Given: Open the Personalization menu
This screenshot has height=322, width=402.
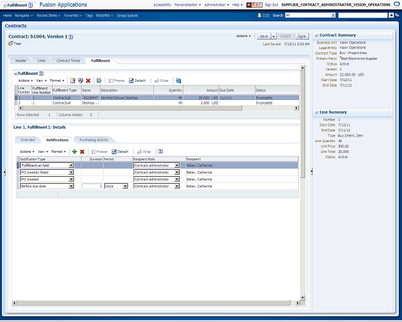Looking at the screenshot, I should (x=188, y=5).
